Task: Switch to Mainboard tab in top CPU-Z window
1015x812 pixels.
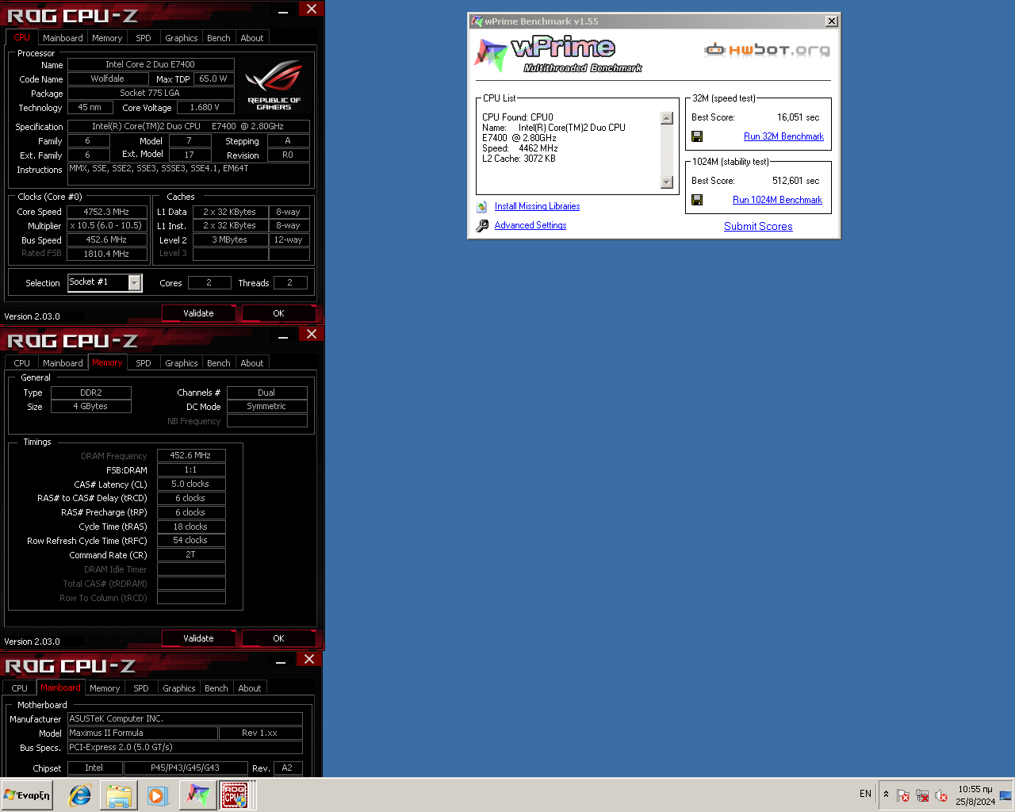Action: (63, 38)
